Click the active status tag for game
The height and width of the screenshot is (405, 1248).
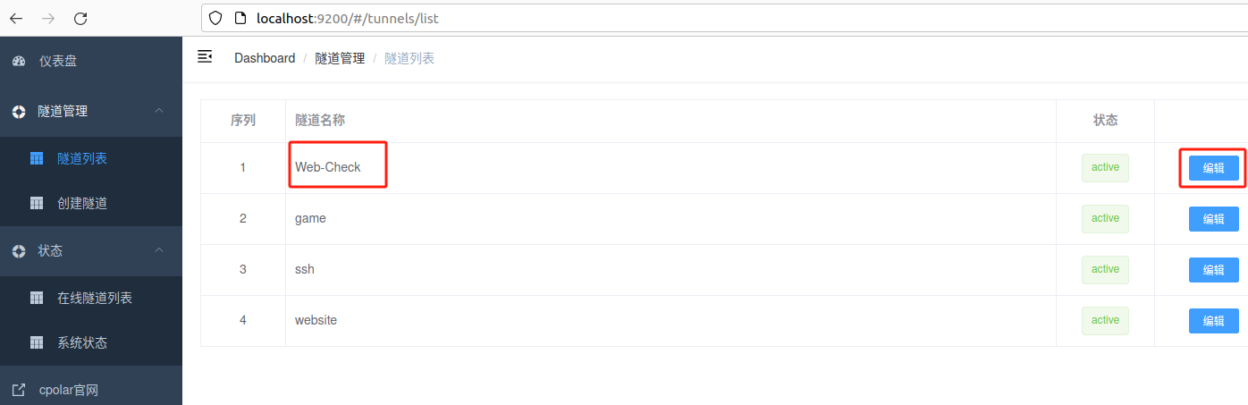[x=1105, y=219]
